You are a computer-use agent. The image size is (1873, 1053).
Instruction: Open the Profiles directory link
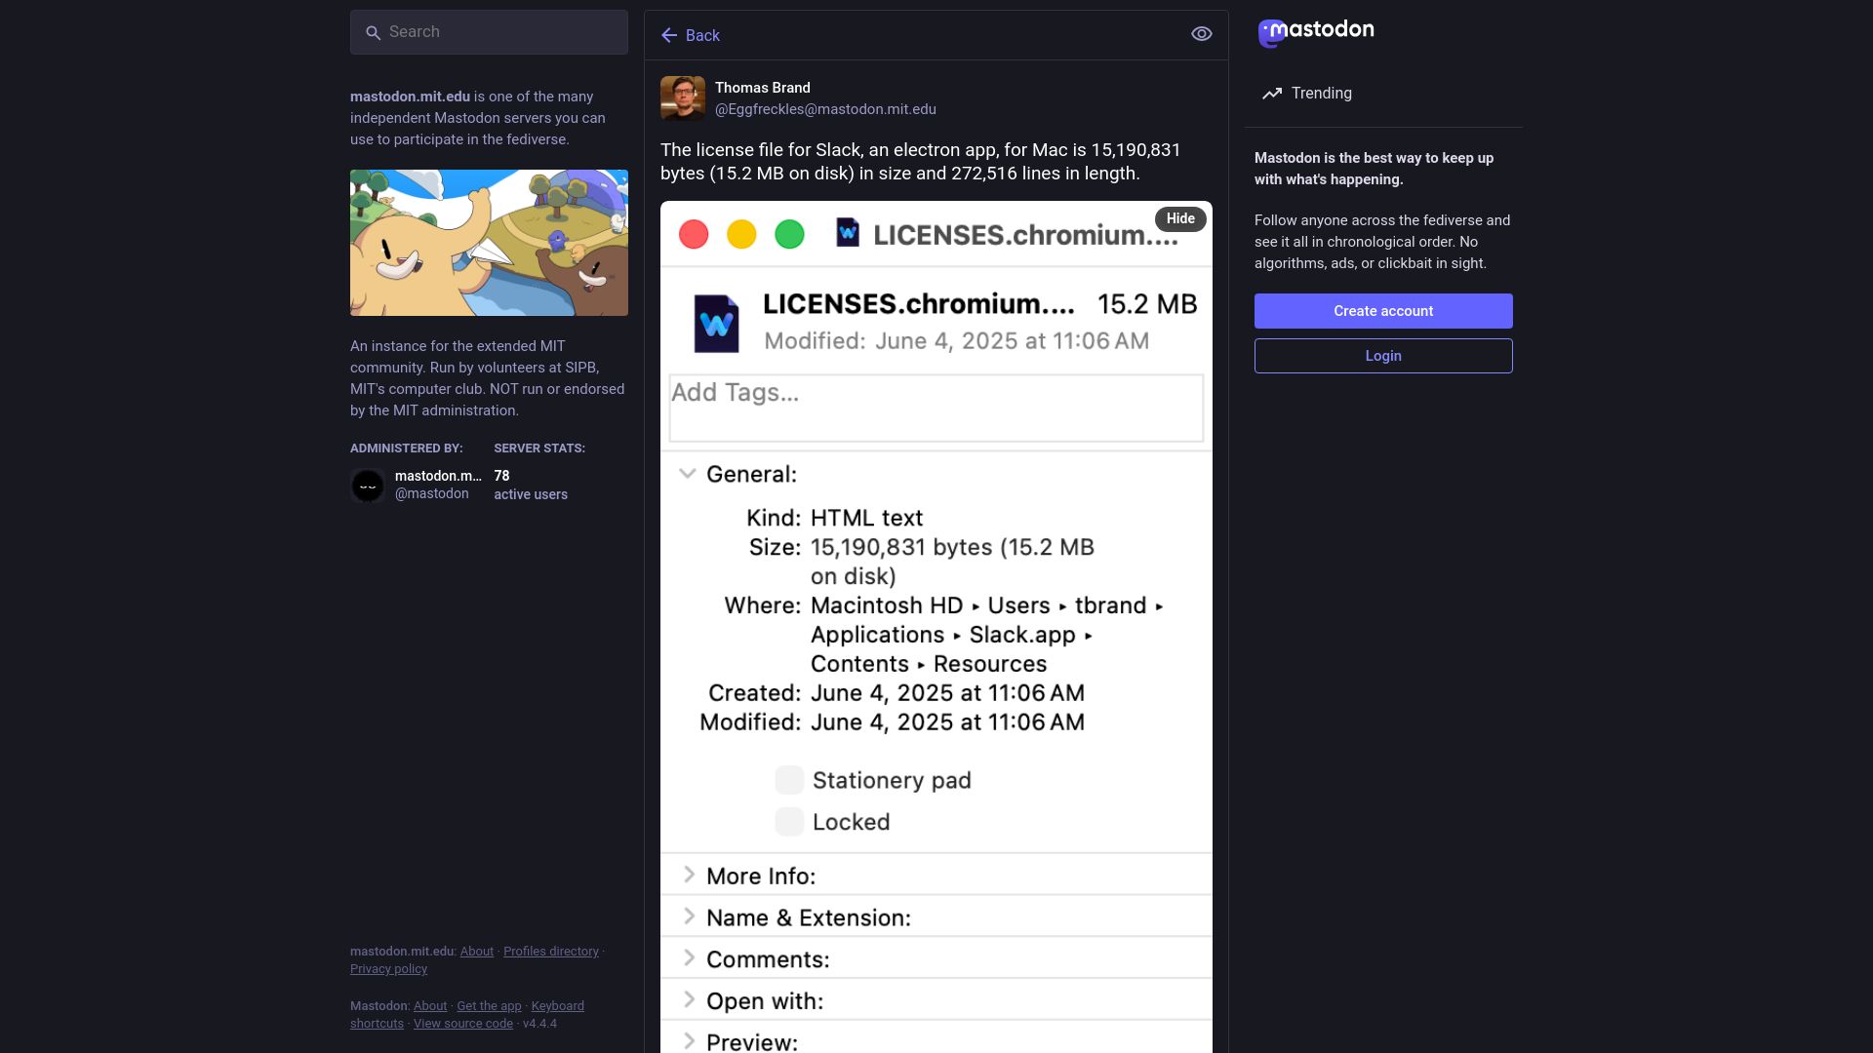click(551, 952)
